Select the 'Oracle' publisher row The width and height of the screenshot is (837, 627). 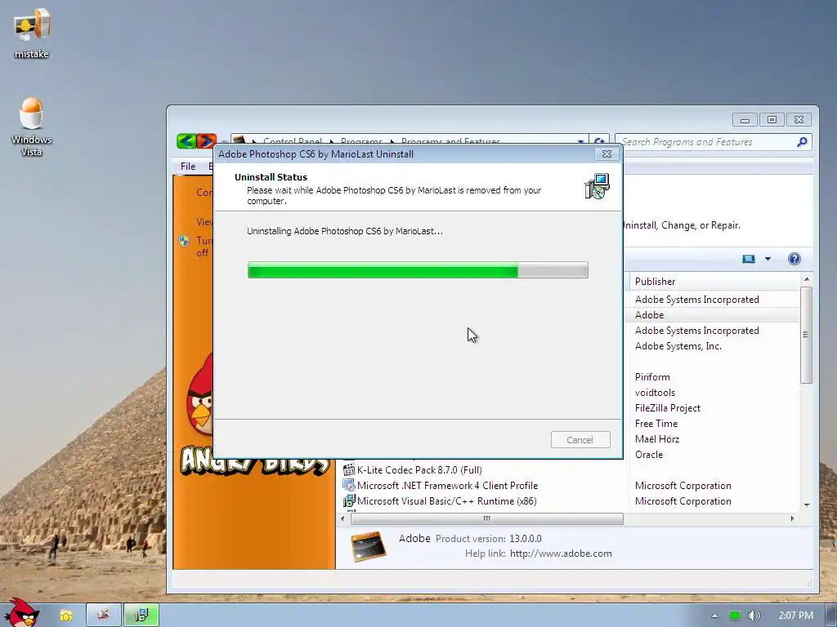[648, 454]
